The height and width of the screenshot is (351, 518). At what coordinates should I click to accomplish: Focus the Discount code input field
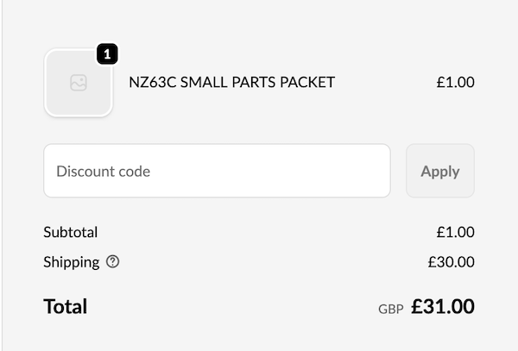(217, 171)
